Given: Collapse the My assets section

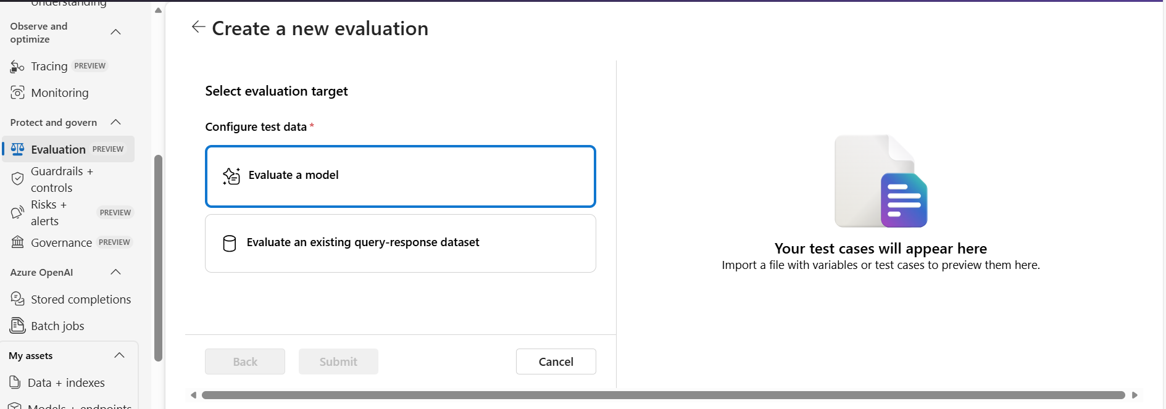Looking at the screenshot, I should coord(120,355).
